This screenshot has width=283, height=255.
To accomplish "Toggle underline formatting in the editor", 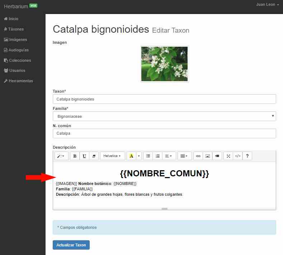I will (x=84, y=156).
